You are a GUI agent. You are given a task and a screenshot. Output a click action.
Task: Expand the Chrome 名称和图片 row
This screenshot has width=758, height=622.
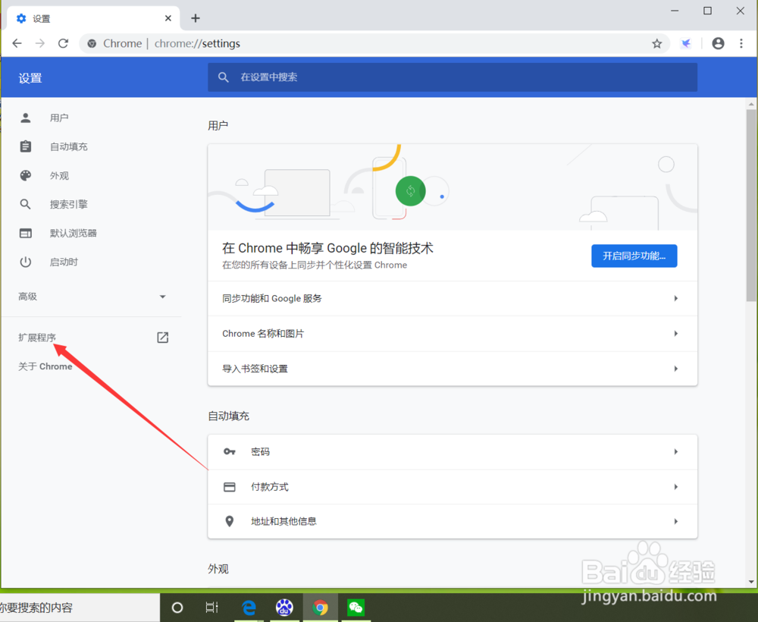675,334
